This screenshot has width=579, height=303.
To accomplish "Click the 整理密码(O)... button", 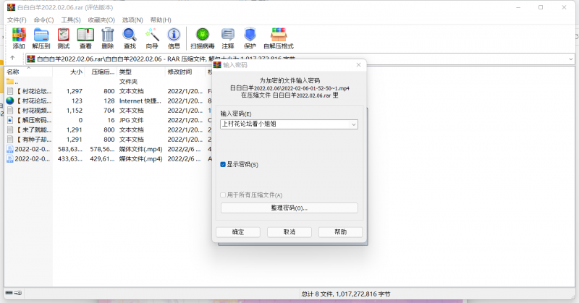I will 289,208.
